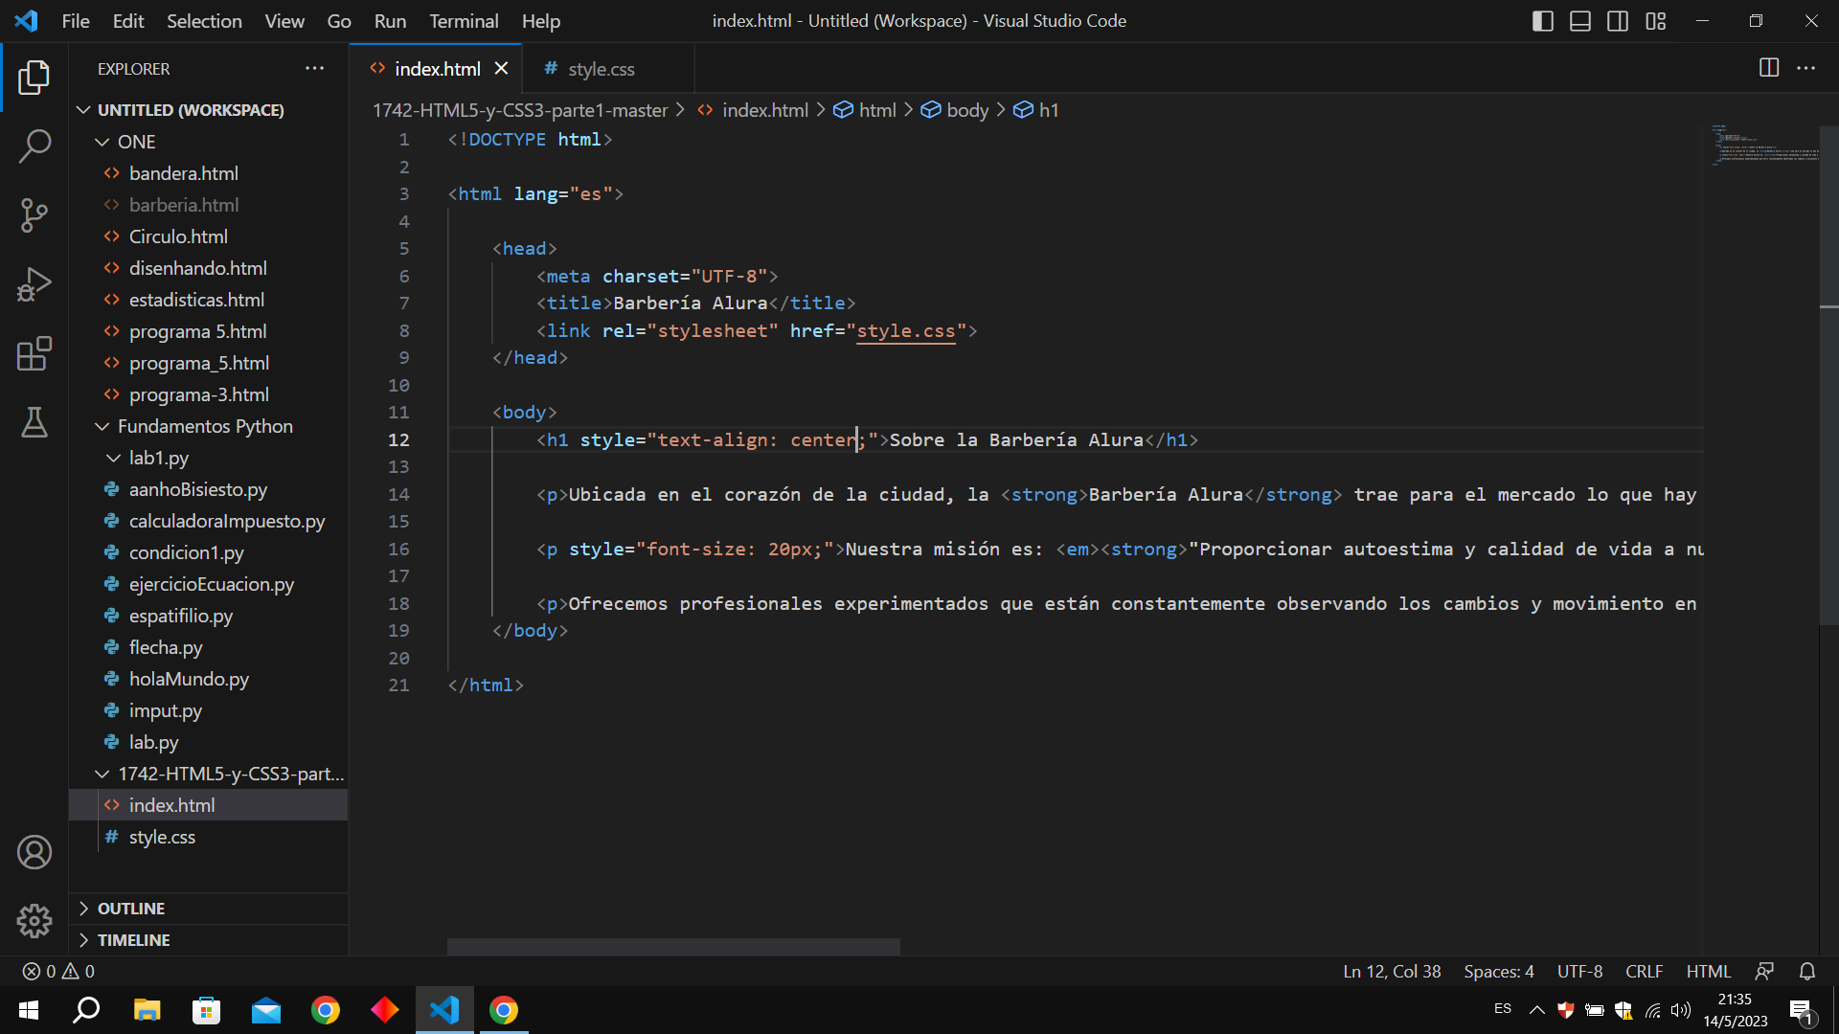This screenshot has width=1839, height=1034.
Task: Open Microsoft Store from taskbar
Action: 206,1010
